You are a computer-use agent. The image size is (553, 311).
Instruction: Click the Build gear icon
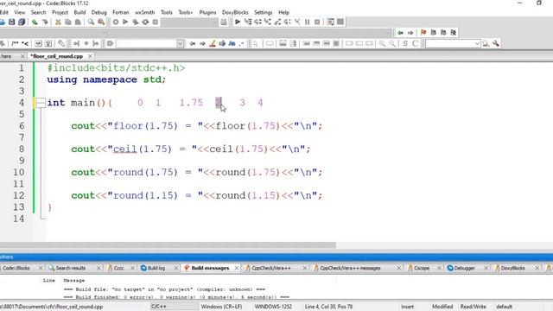(x=115, y=22)
